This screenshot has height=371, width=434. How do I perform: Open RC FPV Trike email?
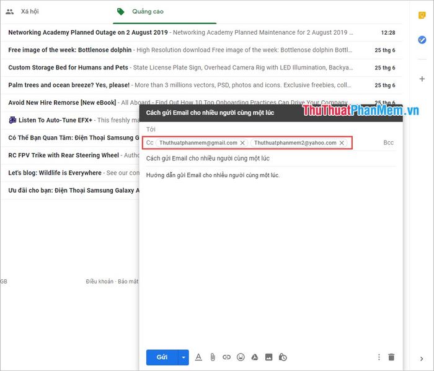click(71, 155)
